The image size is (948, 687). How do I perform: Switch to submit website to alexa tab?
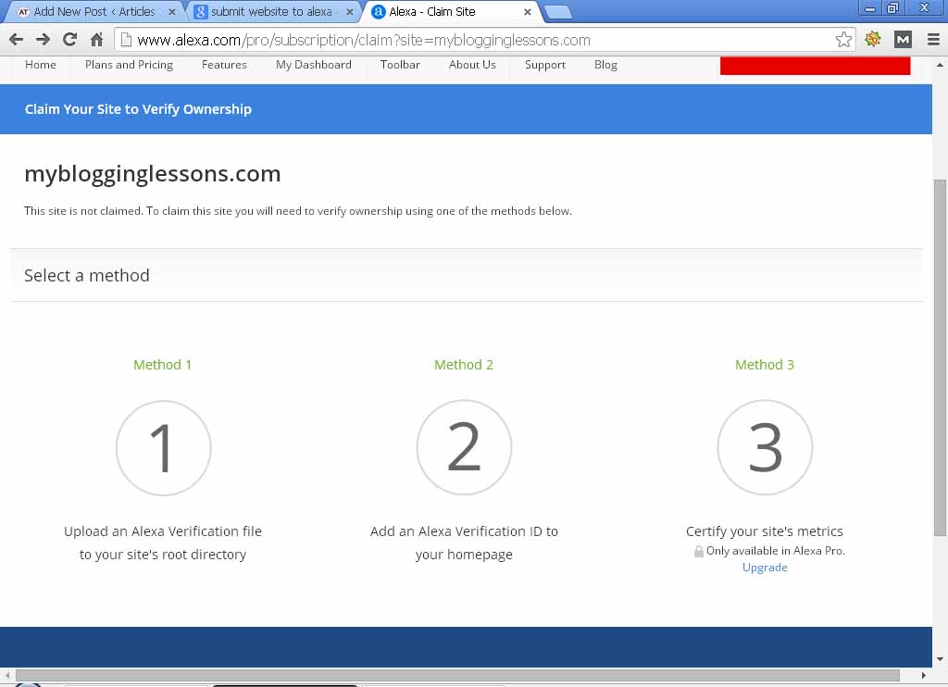271,11
